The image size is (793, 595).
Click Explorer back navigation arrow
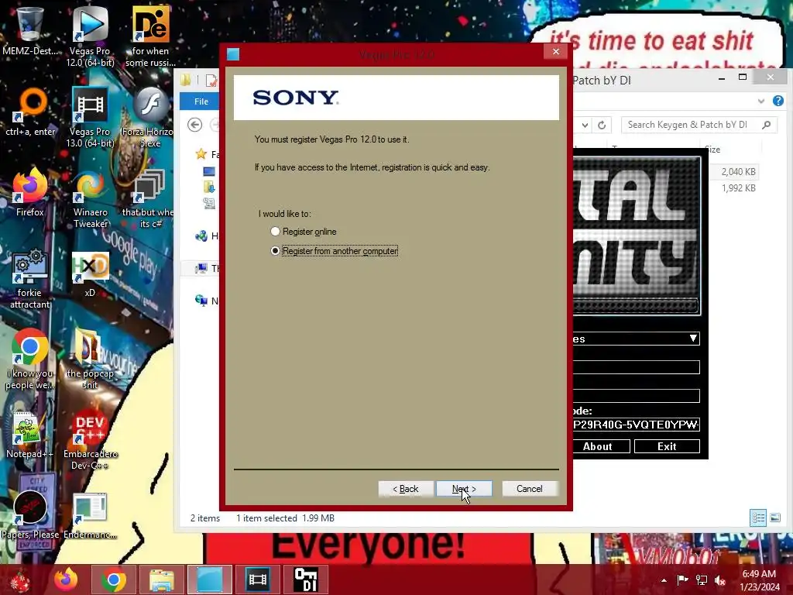pos(194,125)
